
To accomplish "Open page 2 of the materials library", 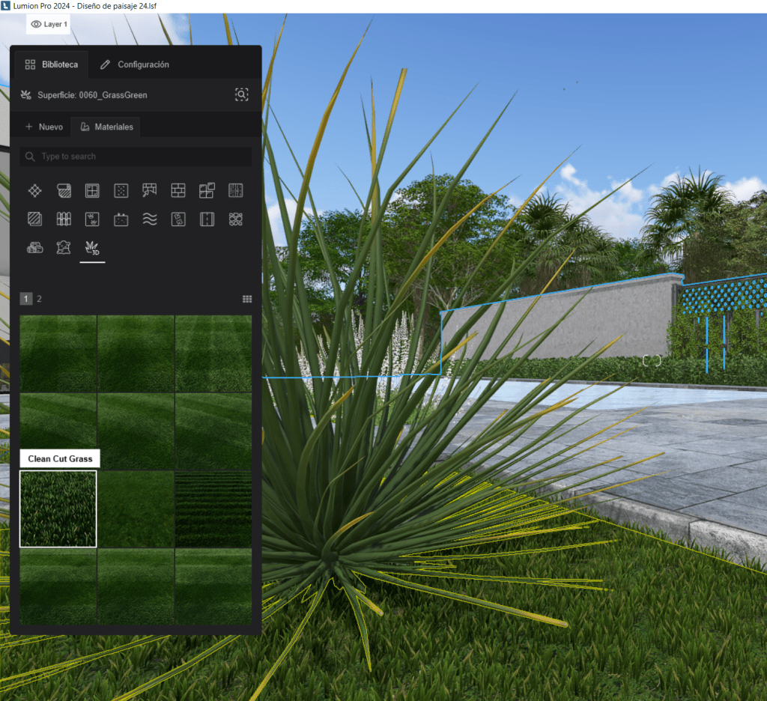I will pyautogui.click(x=38, y=298).
